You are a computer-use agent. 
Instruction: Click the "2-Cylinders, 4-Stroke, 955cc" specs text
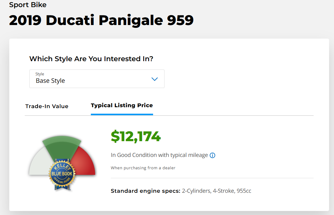point(216,191)
